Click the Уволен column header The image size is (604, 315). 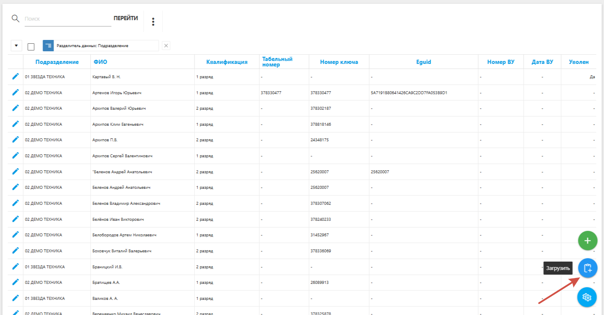click(577, 62)
